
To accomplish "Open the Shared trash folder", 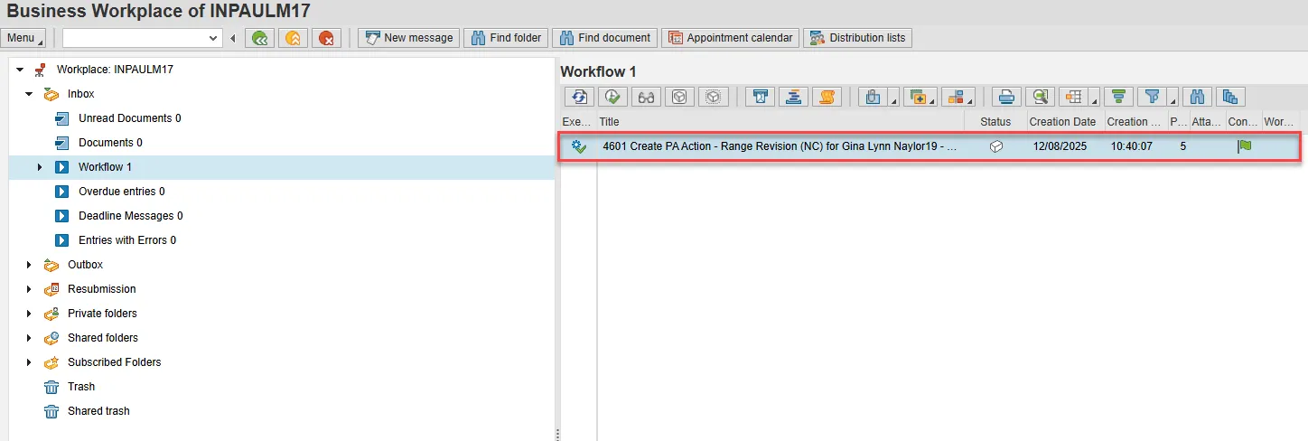I will pyautogui.click(x=98, y=411).
